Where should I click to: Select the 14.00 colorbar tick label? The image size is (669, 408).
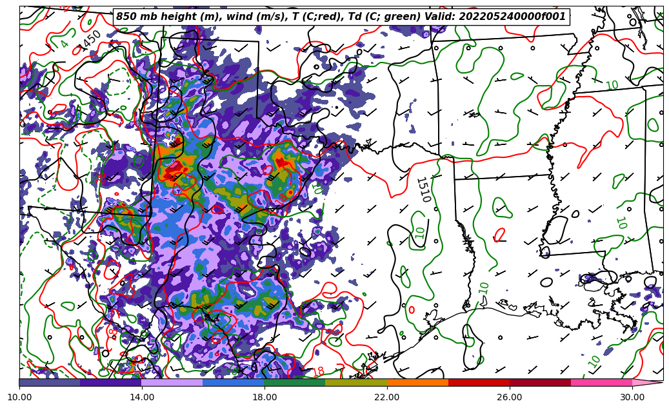tap(142, 397)
